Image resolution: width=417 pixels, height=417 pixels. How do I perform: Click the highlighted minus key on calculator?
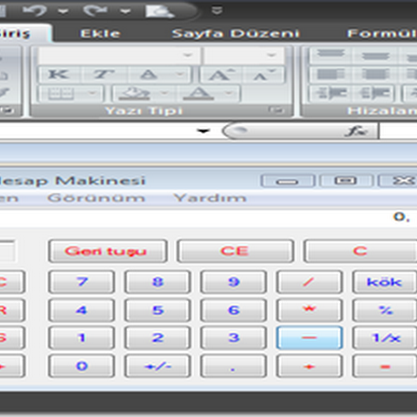tap(309, 338)
